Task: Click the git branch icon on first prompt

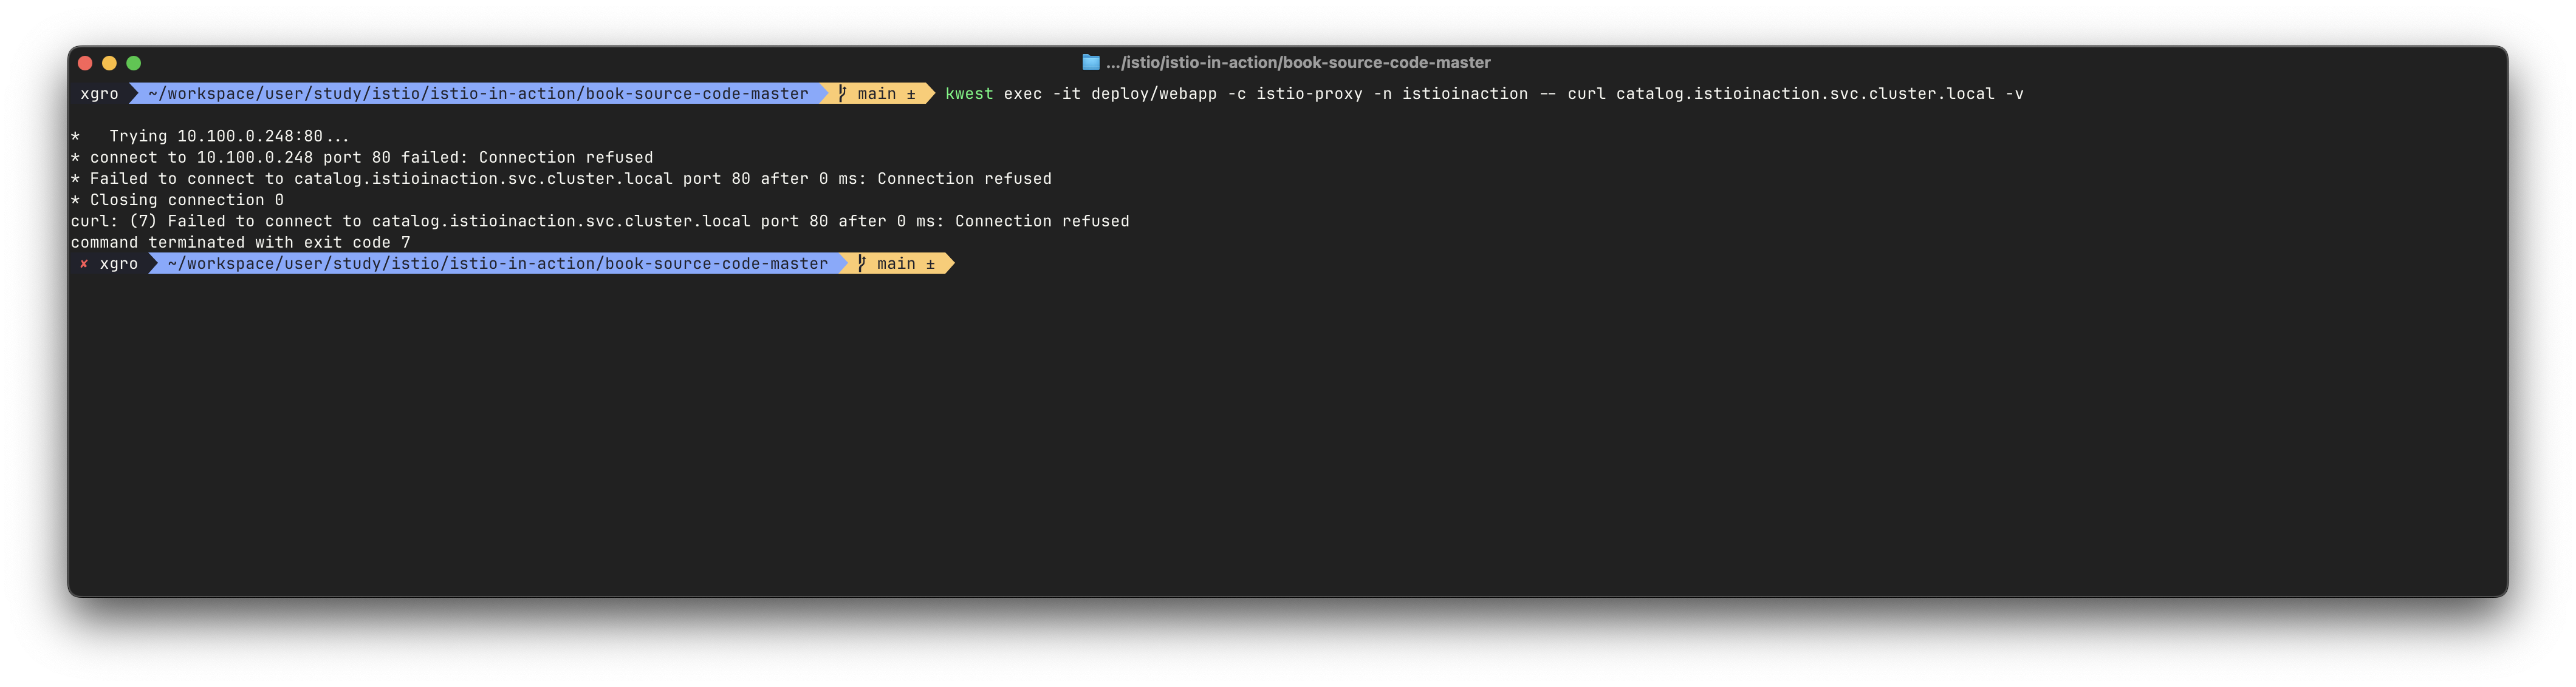Action: [842, 93]
